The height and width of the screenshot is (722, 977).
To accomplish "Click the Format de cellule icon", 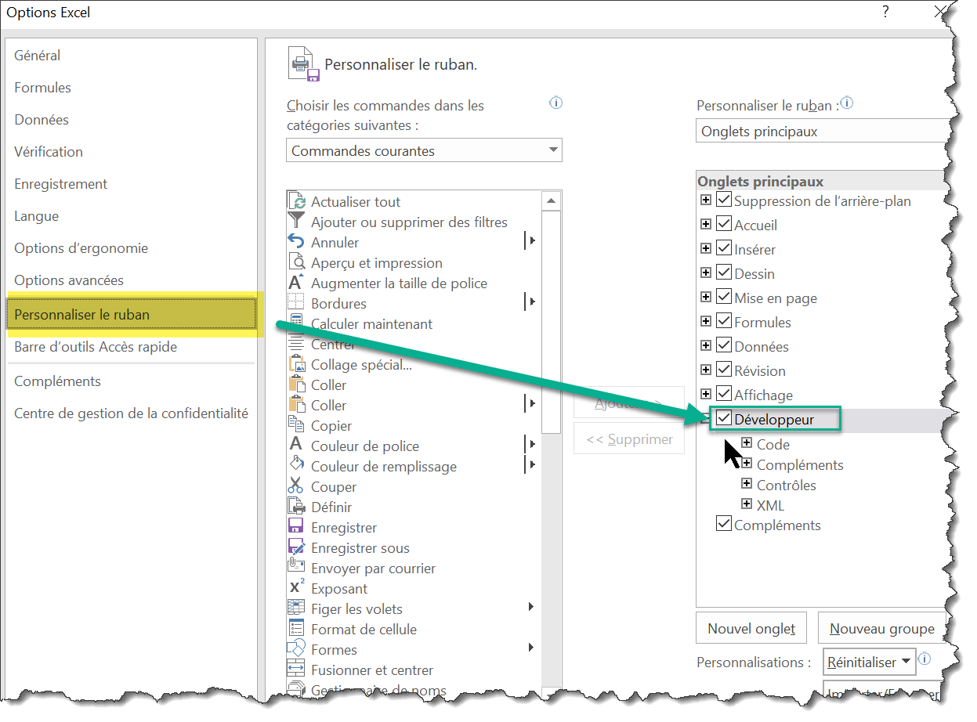I will pos(296,629).
